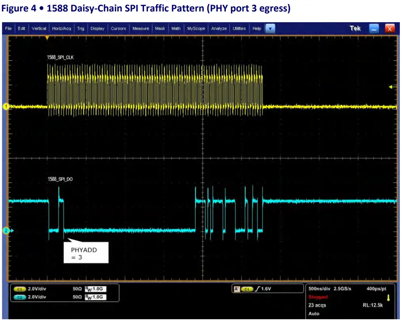The image size is (403, 322).
Task: Open the Mask menu
Action: click(x=160, y=28)
